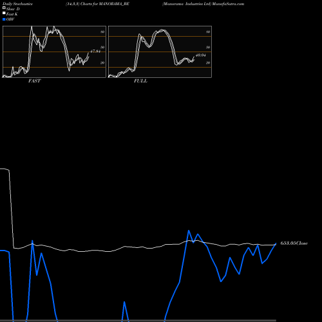Click the 49.04 value in FULL chart
Screen dimensions: 322x322
[201, 55]
